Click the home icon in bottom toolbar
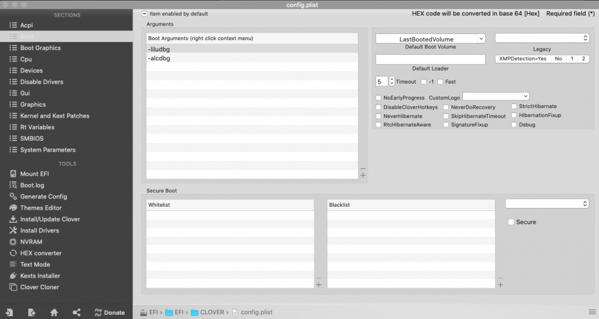Screen dimensions: 599x319 coord(54,312)
